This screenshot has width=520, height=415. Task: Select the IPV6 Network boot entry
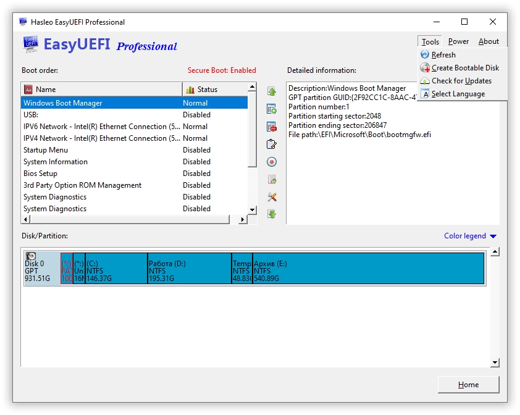coord(134,127)
